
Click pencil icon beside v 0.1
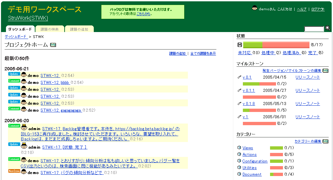point(239,77)
